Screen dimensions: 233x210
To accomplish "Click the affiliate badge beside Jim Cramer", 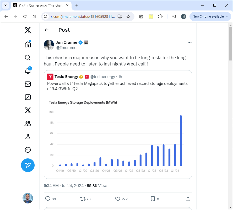I will tap(86, 42).
